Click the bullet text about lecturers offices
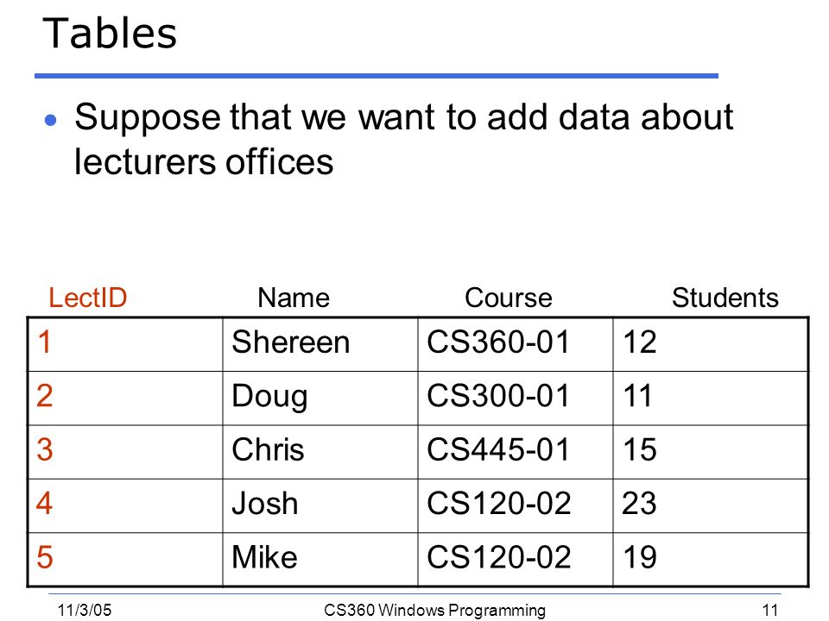Viewport: 829px width, 621px height. click(x=403, y=139)
